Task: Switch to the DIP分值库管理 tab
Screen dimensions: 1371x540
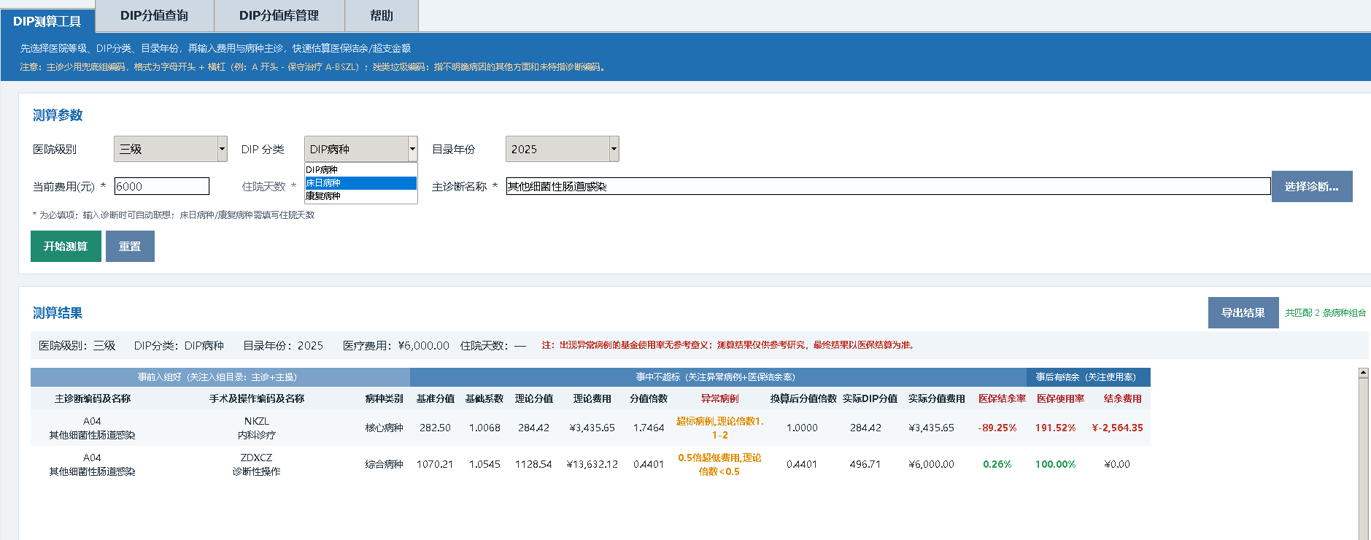Action: (x=279, y=15)
